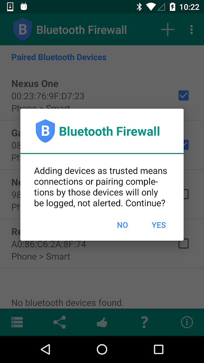
Task: Tap the Paired Bluetooth Devices heading
Action: pos(59,57)
